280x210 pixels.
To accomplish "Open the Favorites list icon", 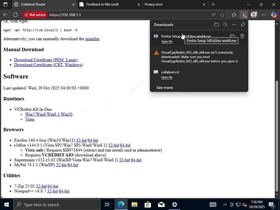I will click(234, 15).
